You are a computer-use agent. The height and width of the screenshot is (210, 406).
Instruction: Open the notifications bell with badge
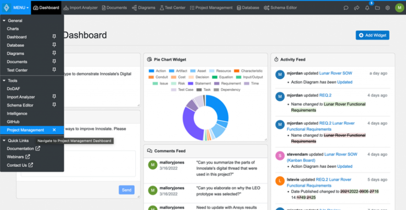coord(367,8)
